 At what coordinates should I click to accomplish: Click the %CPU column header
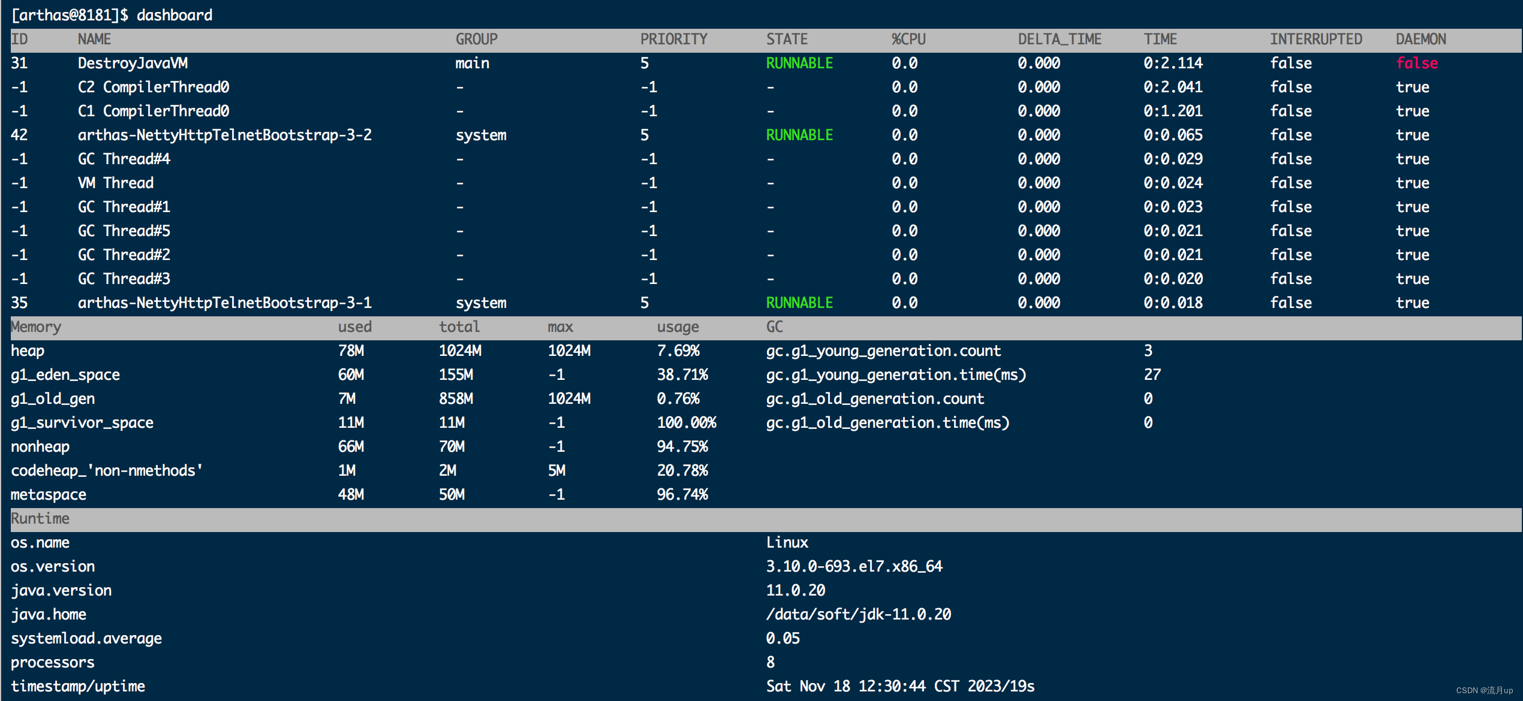click(x=908, y=39)
